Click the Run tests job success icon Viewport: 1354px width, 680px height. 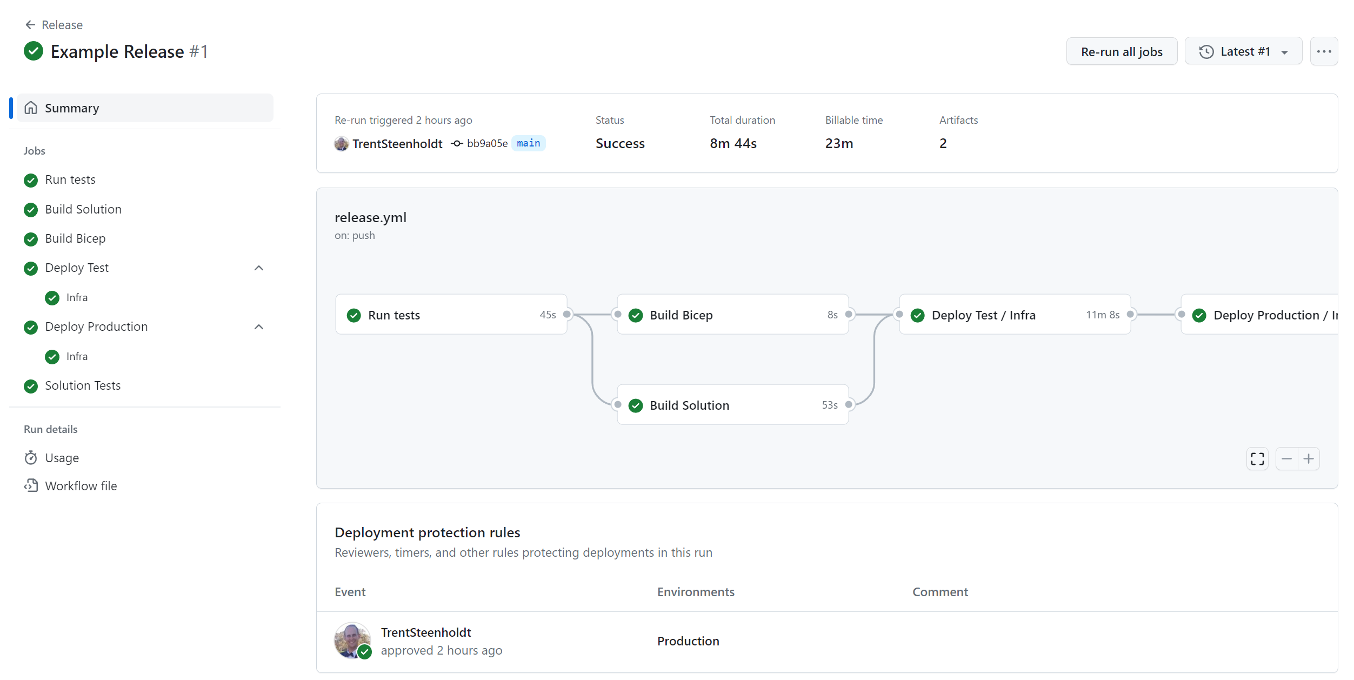[31, 179]
